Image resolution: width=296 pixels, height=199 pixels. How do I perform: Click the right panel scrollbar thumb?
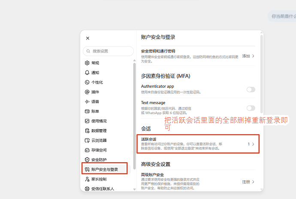(x=261, y=74)
